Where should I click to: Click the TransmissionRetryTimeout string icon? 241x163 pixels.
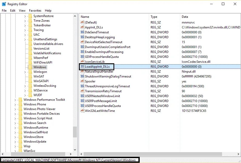click(82, 91)
